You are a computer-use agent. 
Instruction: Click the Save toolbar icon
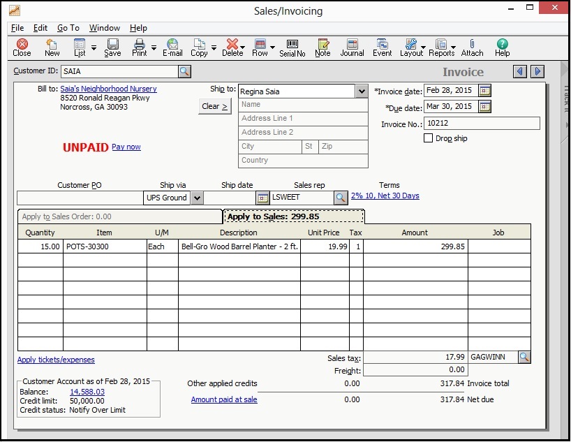tap(112, 47)
